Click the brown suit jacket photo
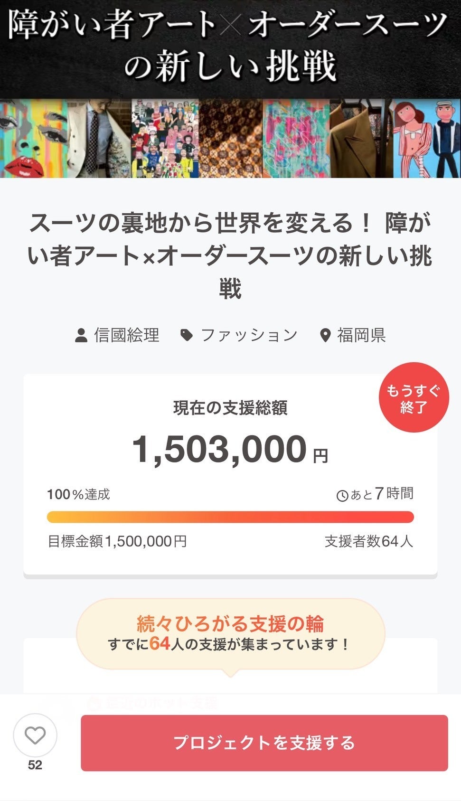Viewport: 461px width, 801px height. point(361,139)
